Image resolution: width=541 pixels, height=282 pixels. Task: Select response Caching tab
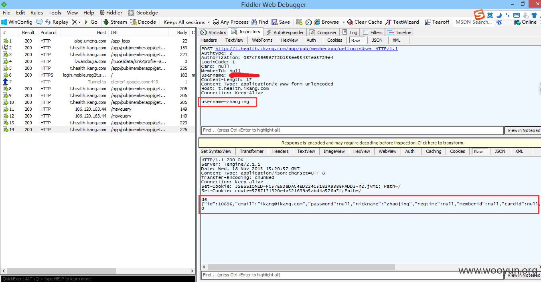point(434,151)
